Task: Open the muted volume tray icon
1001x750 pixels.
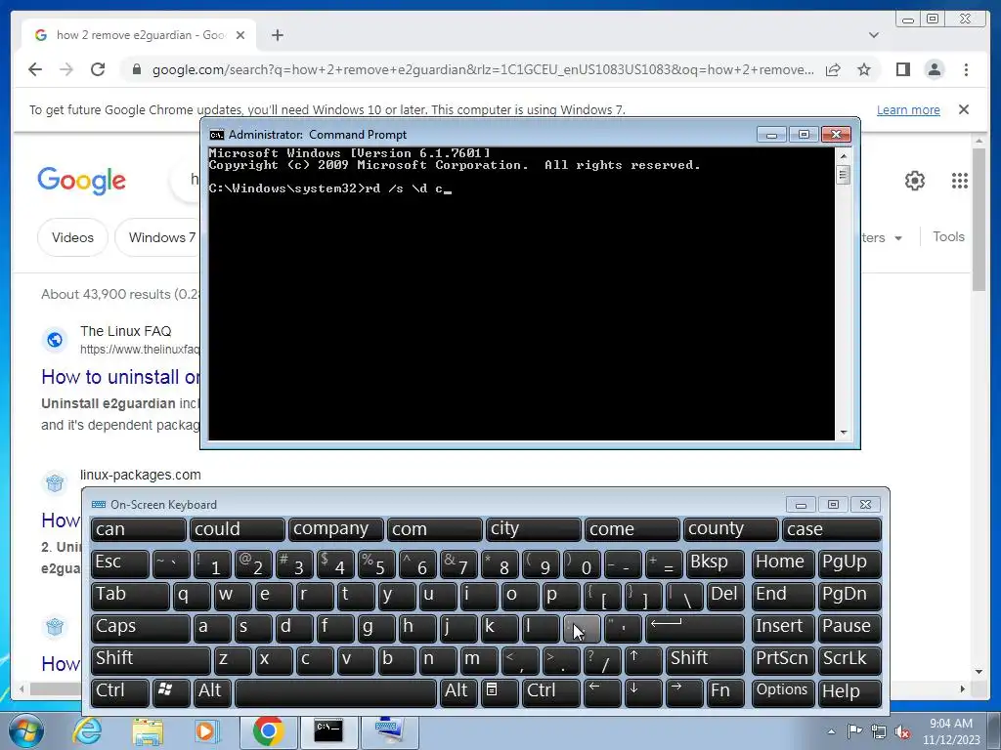Action: point(902,732)
